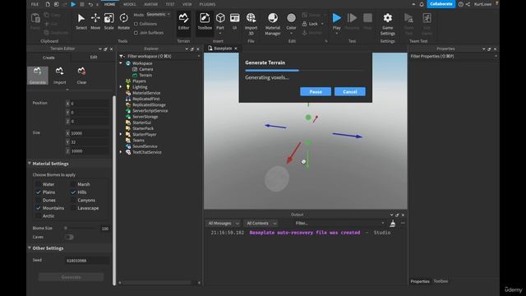Select the Clear terrain tool icon
Screen dimensions: 526x296
coord(81,75)
